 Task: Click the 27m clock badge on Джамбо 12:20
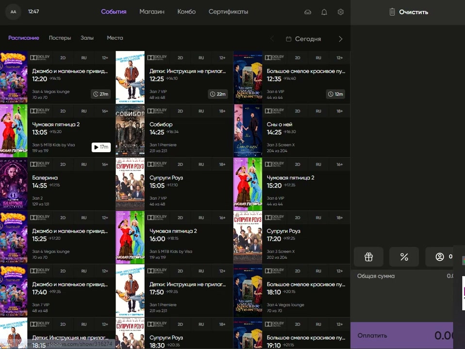101,94
